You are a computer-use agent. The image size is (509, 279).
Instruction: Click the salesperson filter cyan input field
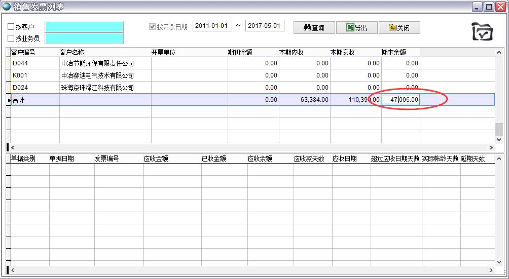click(84, 38)
